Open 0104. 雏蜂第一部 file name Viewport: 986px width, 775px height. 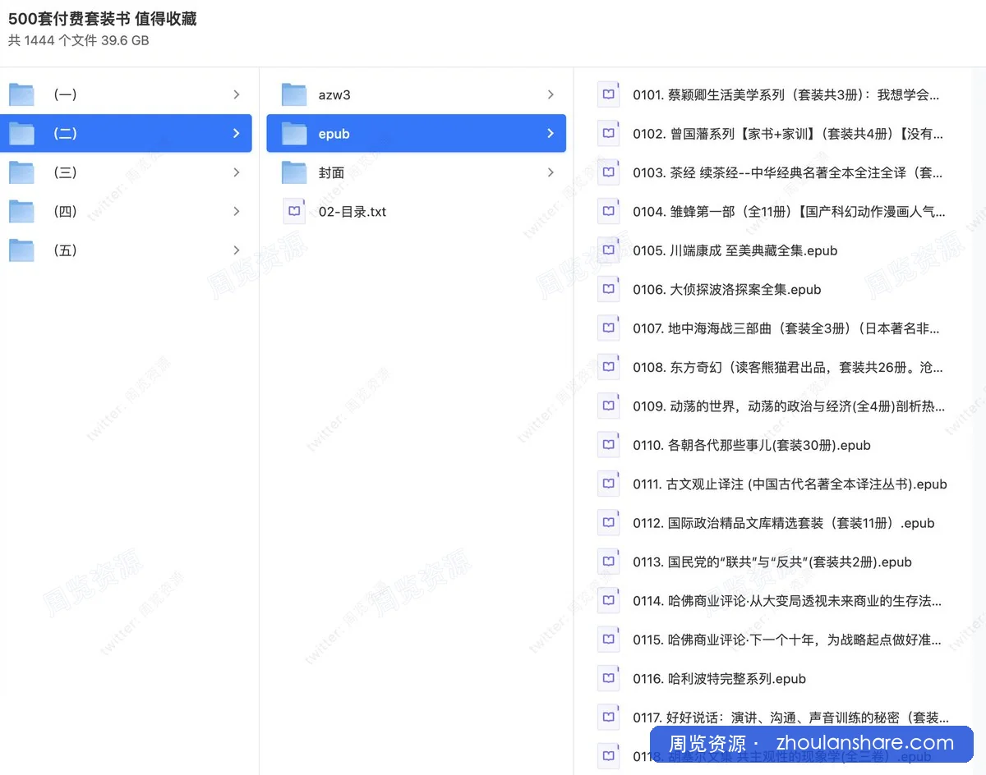789,211
